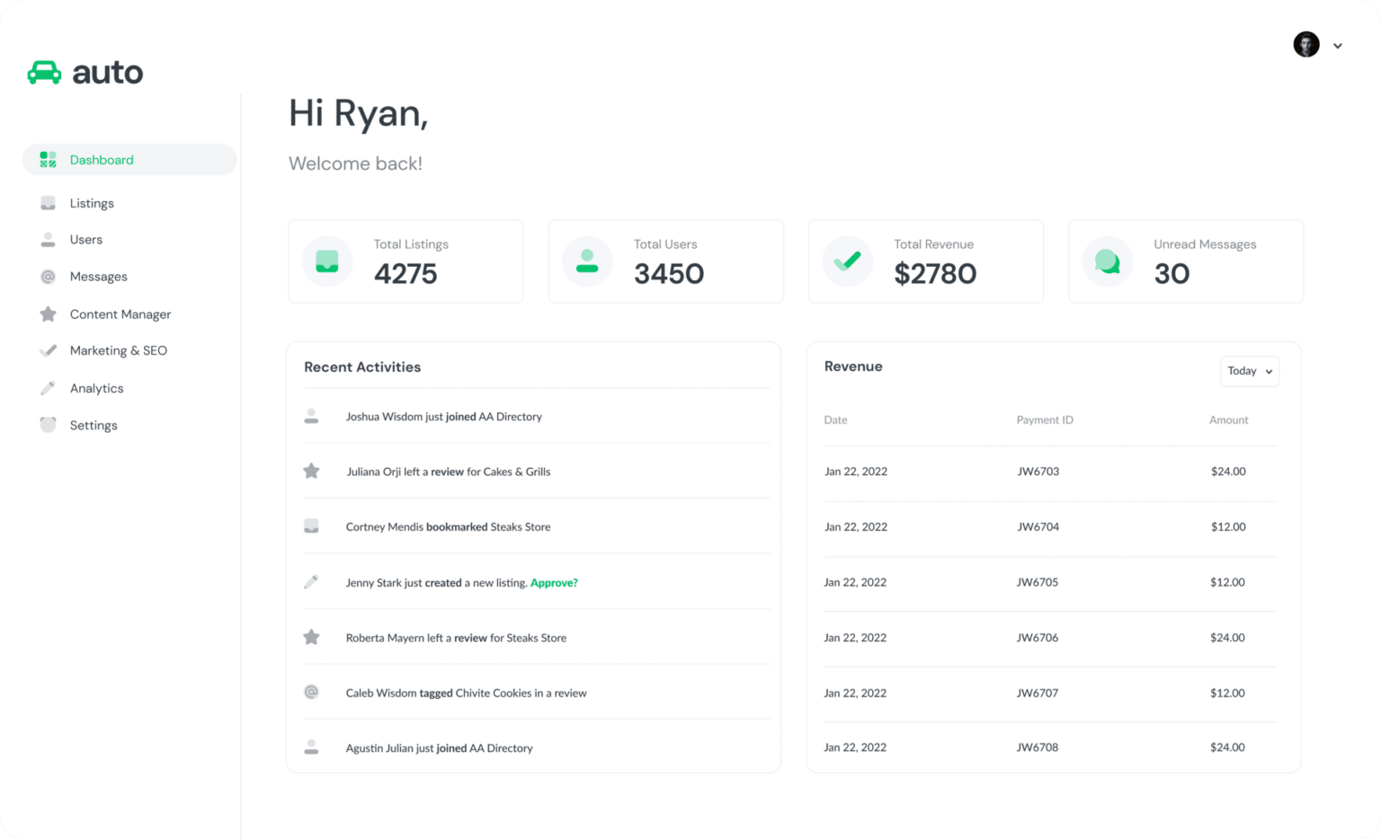1381x839 pixels.
Task: Select the Dashboard grid icon
Action: [48, 159]
